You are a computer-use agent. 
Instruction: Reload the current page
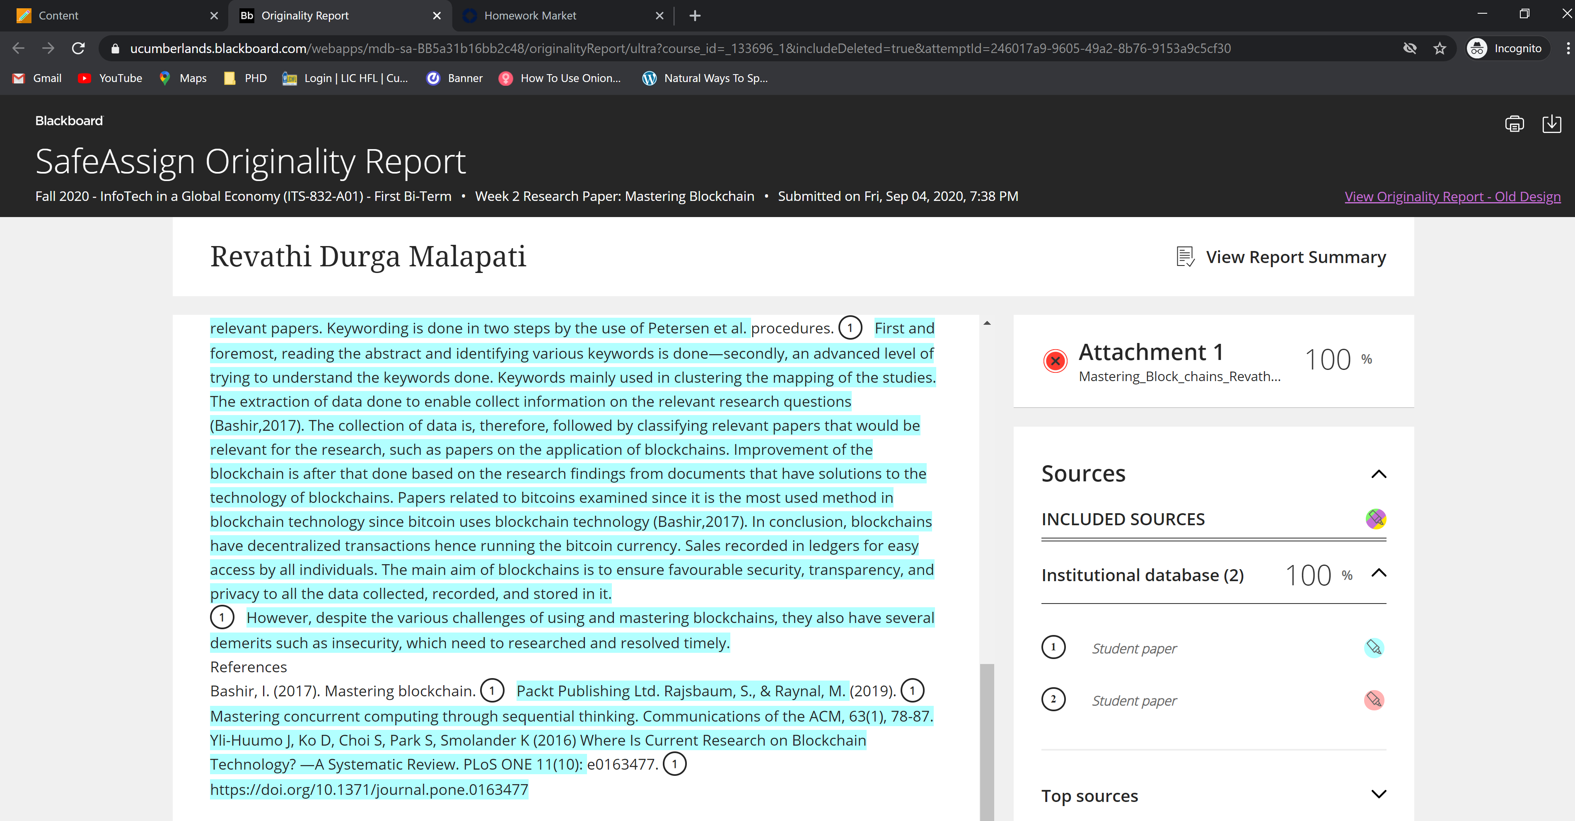(78, 48)
